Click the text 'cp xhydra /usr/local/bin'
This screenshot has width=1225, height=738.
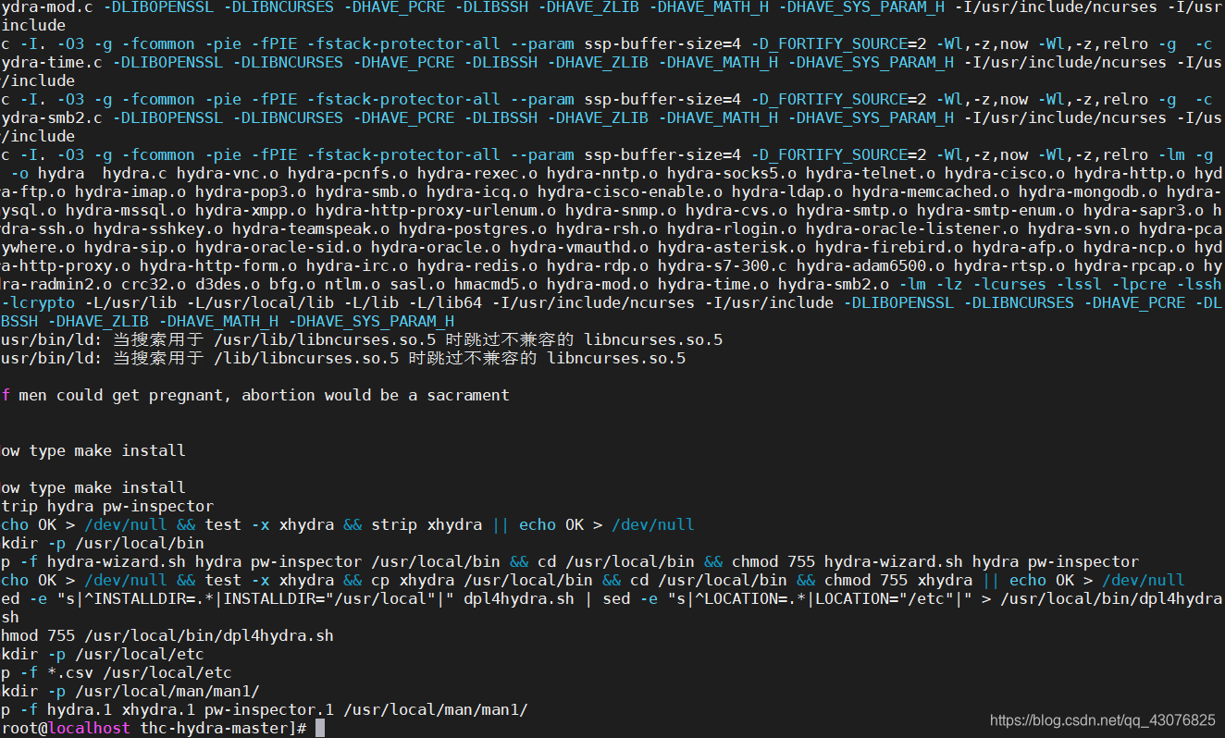click(x=482, y=581)
